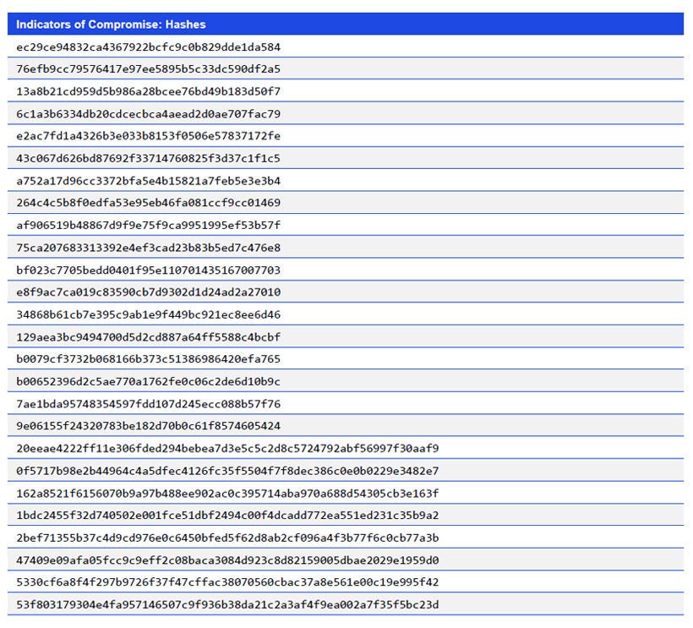Select the hash starting with 75ca207683313392
Viewport: 693px width, 628px height.
point(152,248)
